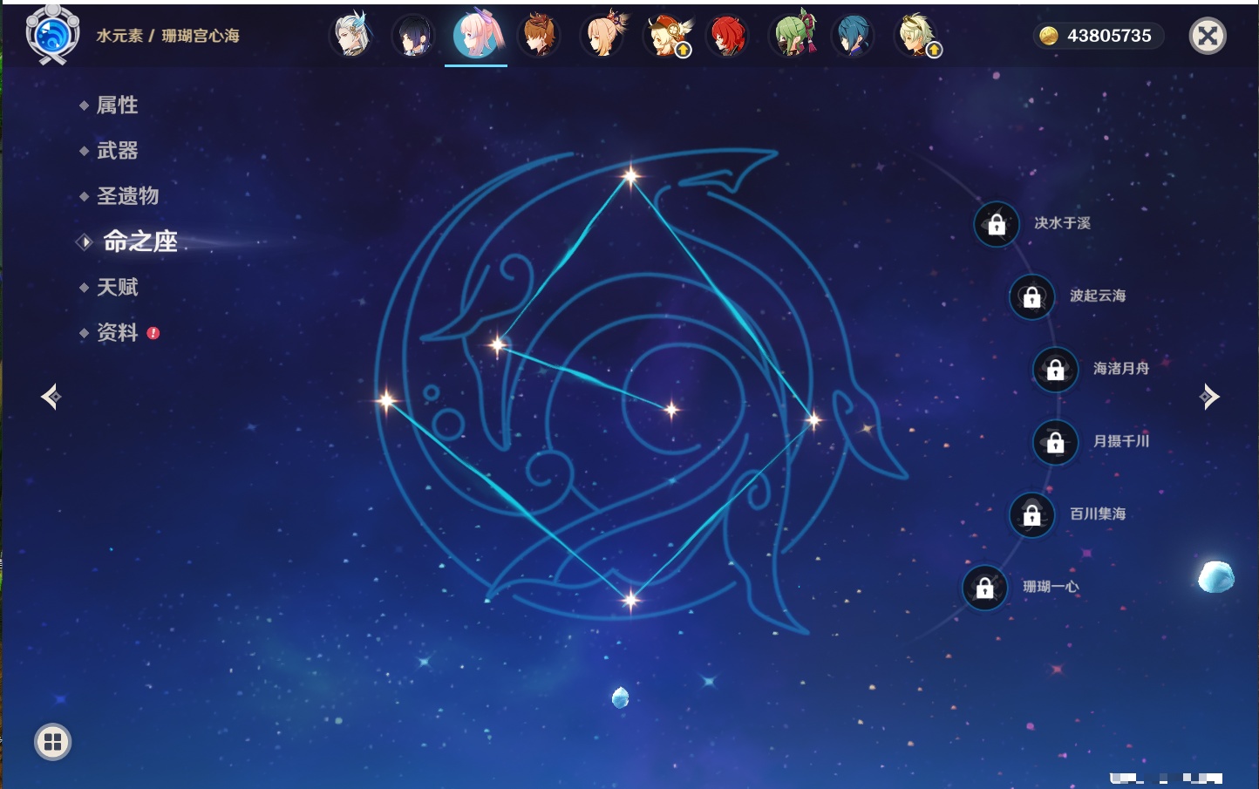Select the red-haired character portrait
This screenshot has height=789, width=1259.
pyautogui.click(x=728, y=36)
